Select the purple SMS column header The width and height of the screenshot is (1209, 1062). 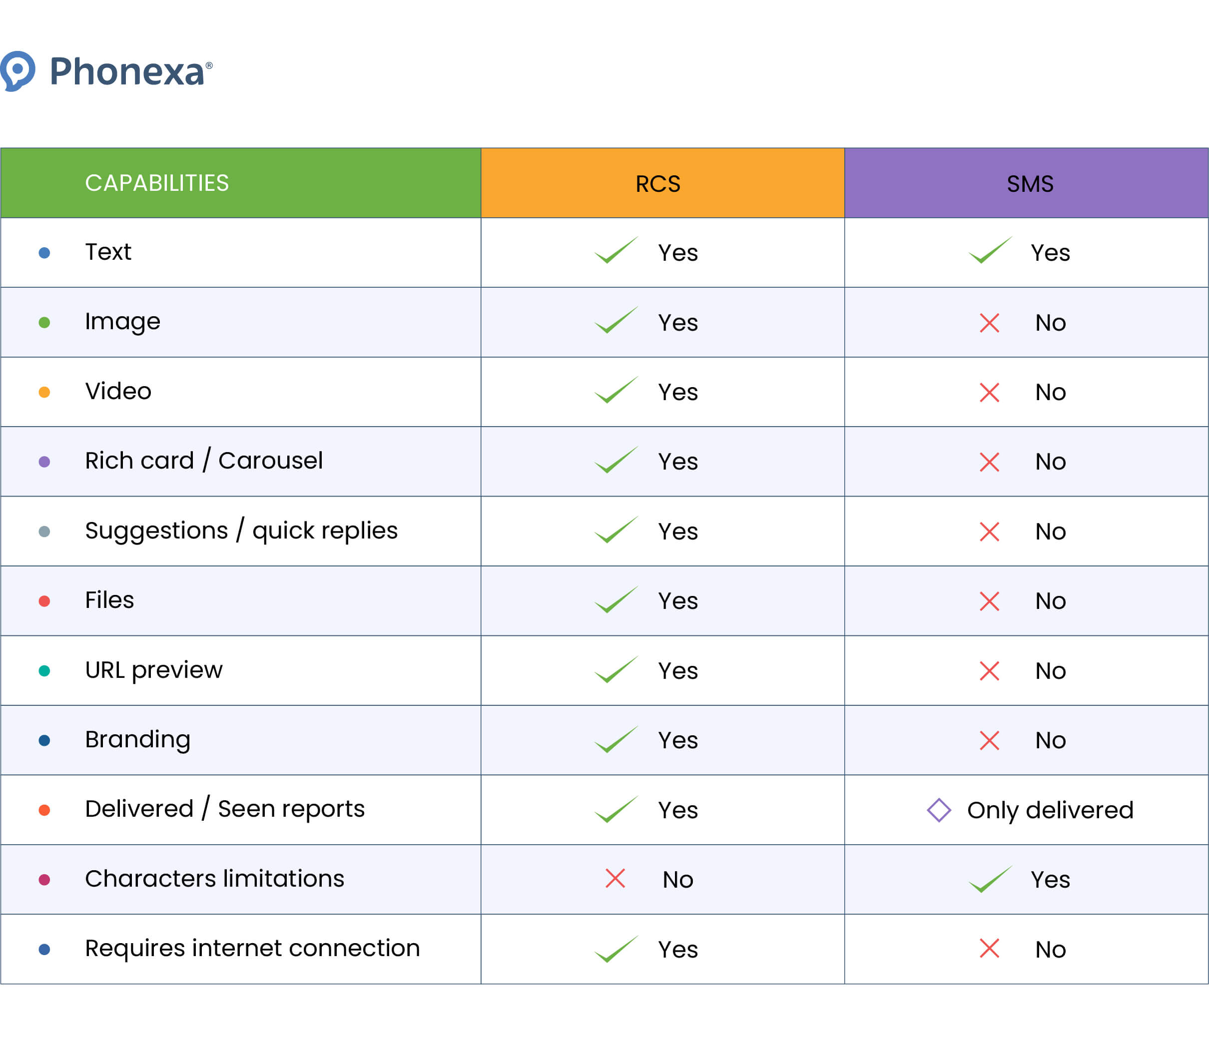(x=1030, y=184)
